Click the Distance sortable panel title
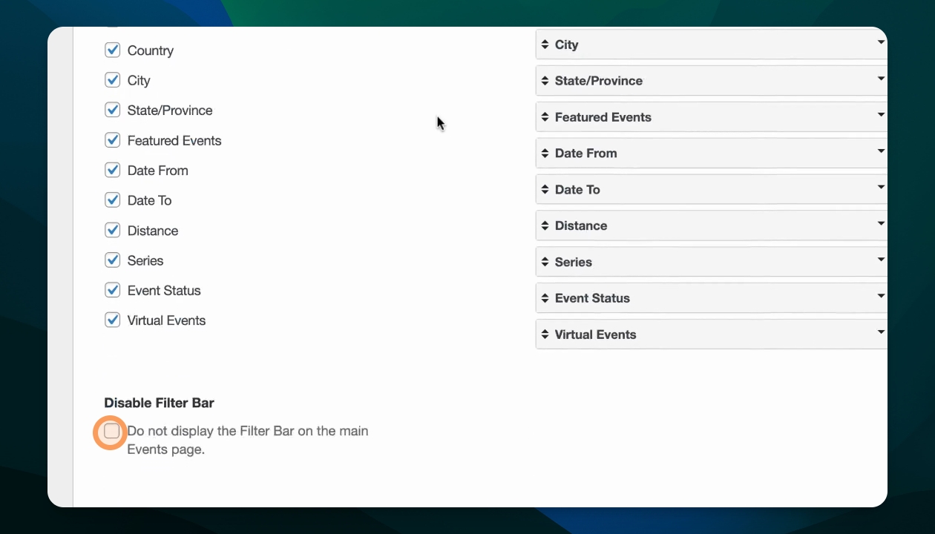The width and height of the screenshot is (935, 534). click(581, 225)
